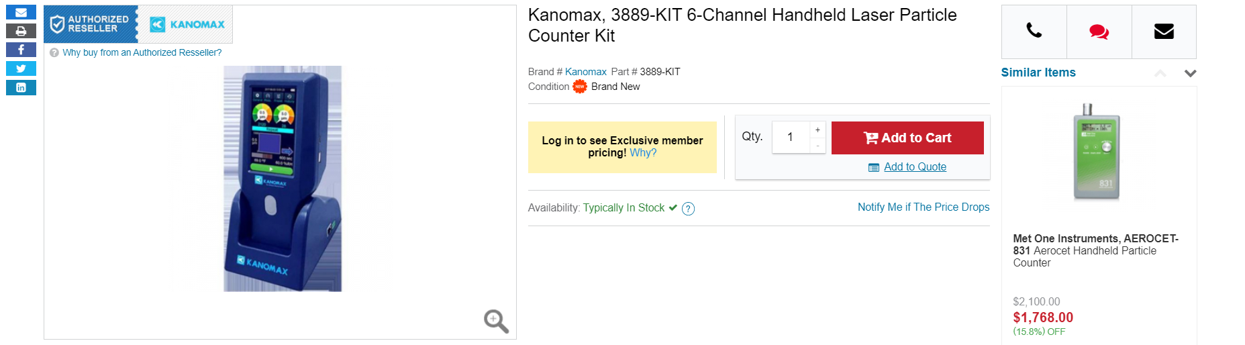Share product on LinkedIn
1245x345 pixels.
[21, 87]
